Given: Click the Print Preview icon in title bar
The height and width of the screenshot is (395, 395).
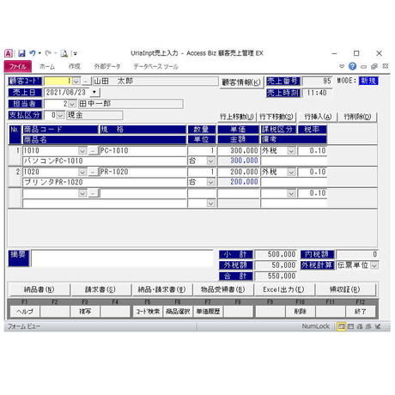Looking at the screenshot, I should click(64, 53).
